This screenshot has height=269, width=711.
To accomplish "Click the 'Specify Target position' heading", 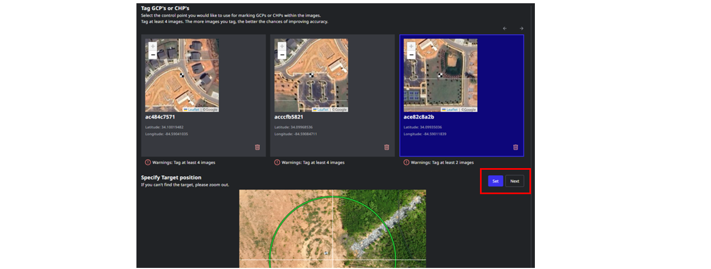I will (x=171, y=177).
